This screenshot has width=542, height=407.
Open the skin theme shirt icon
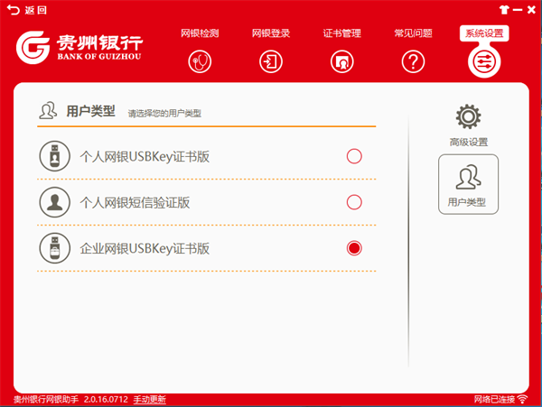[504, 10]
